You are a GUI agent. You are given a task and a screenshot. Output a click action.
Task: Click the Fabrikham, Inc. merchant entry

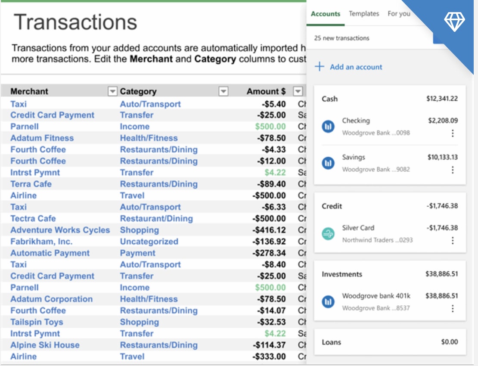[41, 242]
